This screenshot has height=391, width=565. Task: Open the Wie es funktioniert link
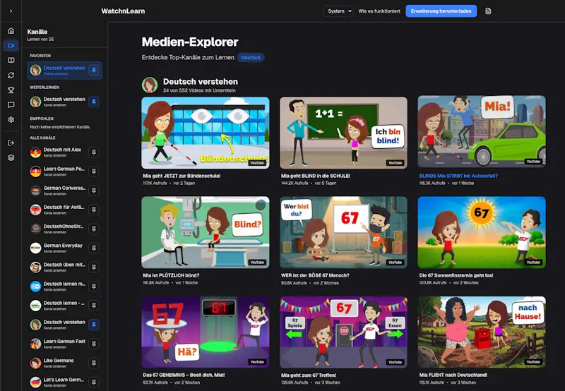(x=379, y=11)
